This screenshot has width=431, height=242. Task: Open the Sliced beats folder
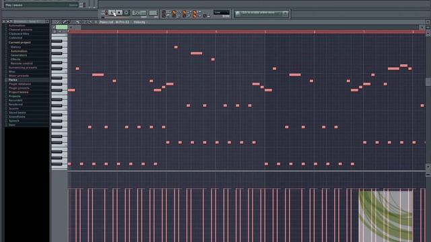pos(17,113)
